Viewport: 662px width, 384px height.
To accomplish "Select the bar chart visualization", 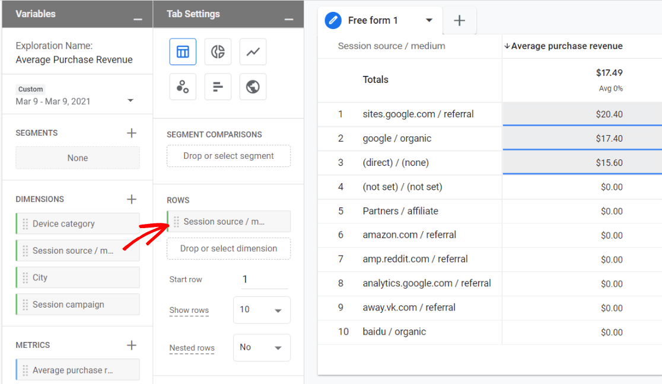I will tap(218, 87).
